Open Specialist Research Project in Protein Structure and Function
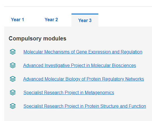Viewport: 152px width, 121px height. [x=85, y=106]
